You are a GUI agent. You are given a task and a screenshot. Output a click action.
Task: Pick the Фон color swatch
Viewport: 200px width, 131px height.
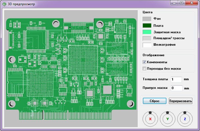click(147, 19)
